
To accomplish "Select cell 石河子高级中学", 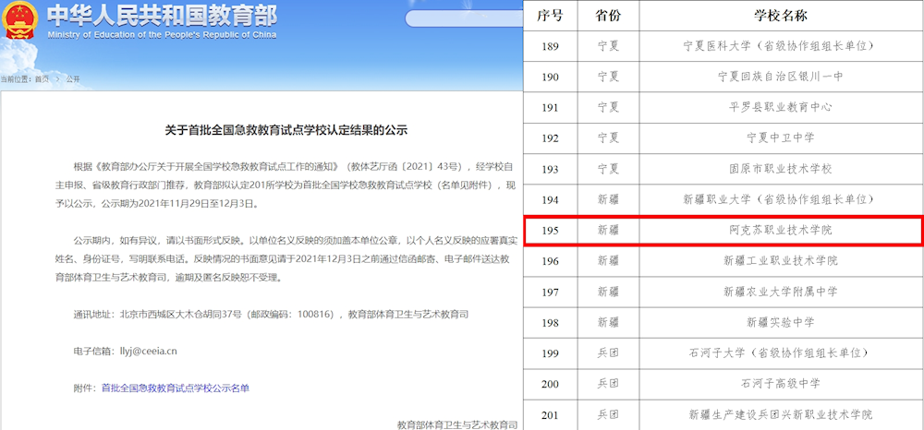I will coord(780,384).
